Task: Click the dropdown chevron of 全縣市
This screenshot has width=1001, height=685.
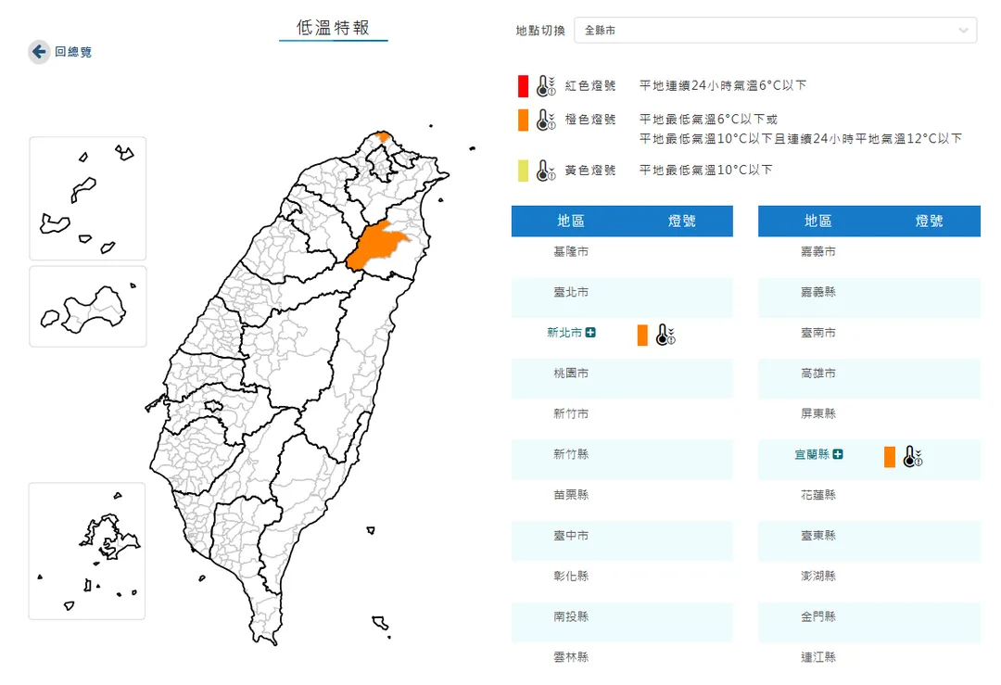Action: pyautogui.click(x=963, y=30)
